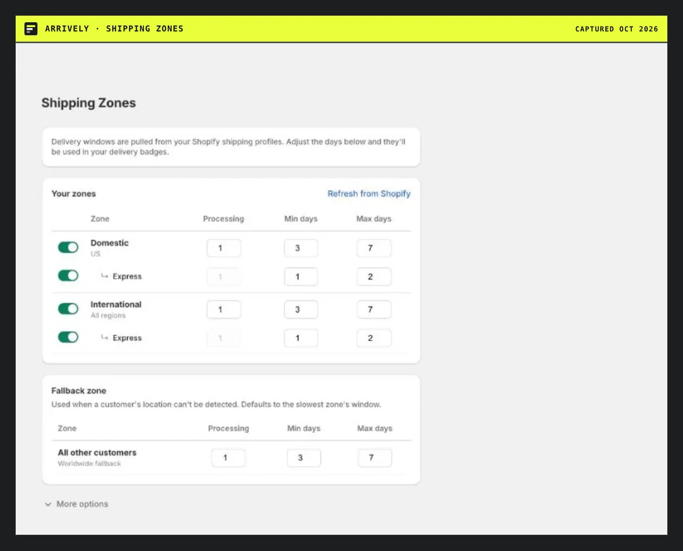The image size is (683, 551).
Task: Click the CAPTURED OCT 2026 label
Action: point(617,29)
